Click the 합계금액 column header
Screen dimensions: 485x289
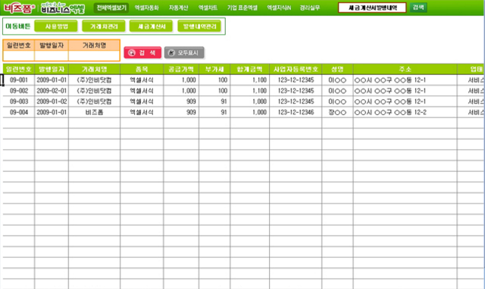pyautogui.click(x=249, y=69)
